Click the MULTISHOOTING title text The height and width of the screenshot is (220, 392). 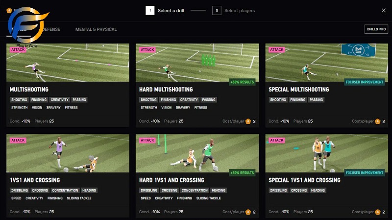[29, 89]
